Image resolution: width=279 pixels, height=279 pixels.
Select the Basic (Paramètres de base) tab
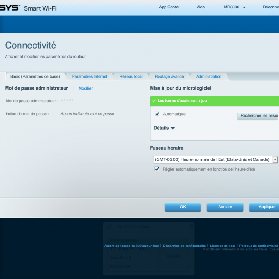35,76
